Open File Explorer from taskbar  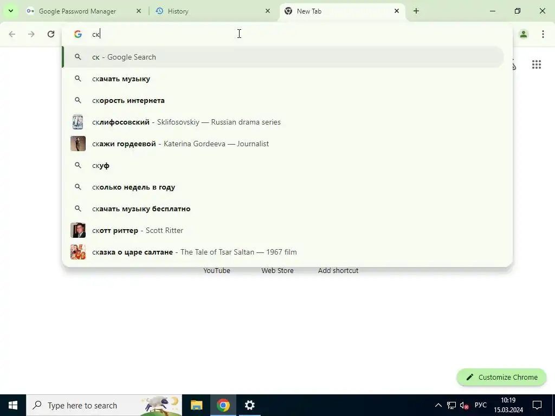click(196, 405)
